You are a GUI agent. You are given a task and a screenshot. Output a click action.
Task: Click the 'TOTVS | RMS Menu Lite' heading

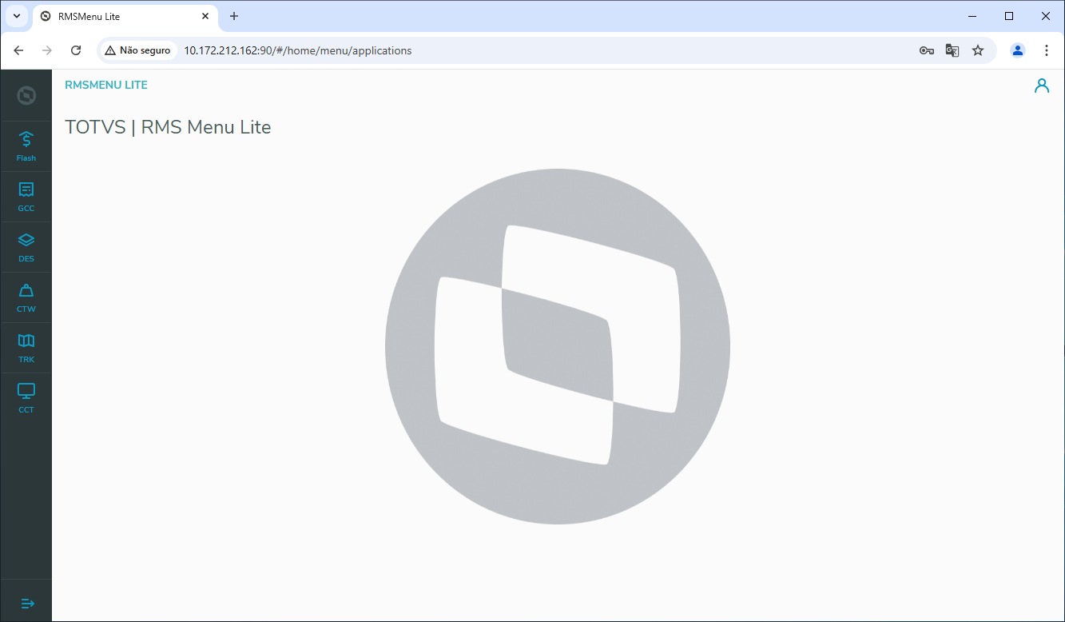(168, 127)
